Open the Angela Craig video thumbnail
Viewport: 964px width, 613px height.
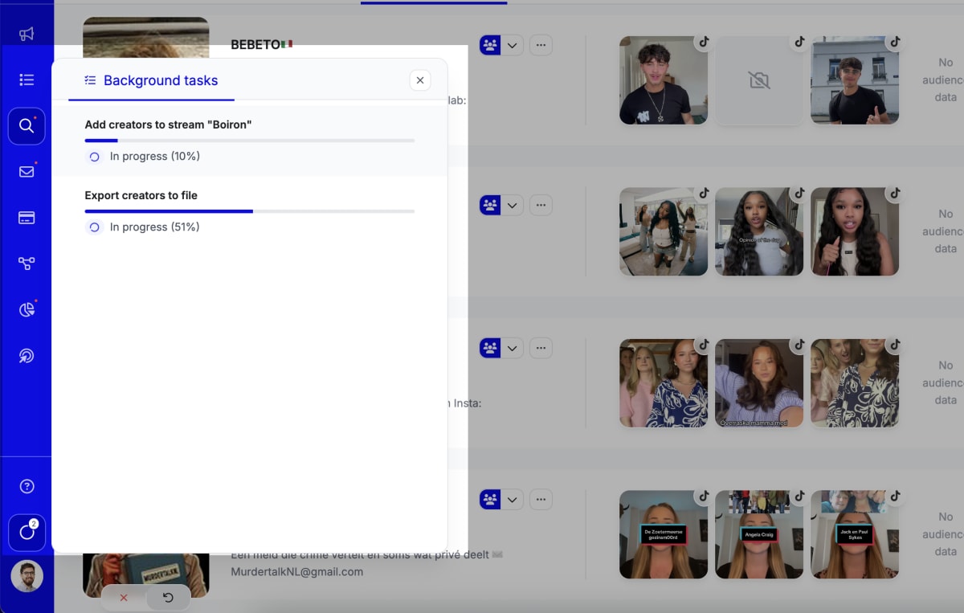[759, 535]
